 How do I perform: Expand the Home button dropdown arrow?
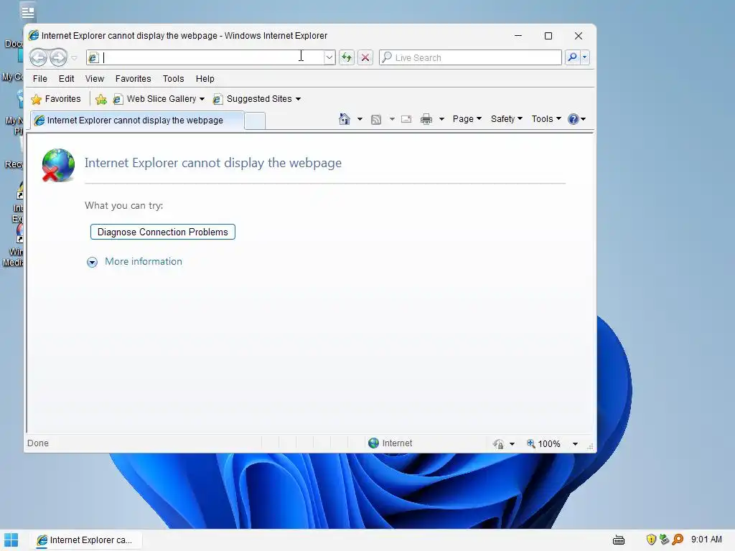click(x=360, y=119)
